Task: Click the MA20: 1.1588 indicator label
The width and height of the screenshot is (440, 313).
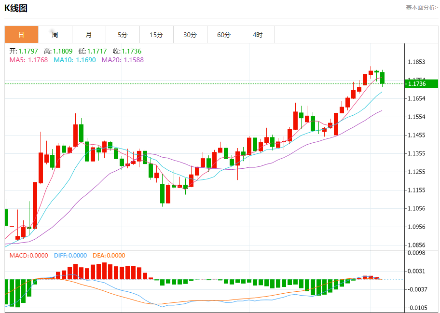Action: tap(123, 60)
